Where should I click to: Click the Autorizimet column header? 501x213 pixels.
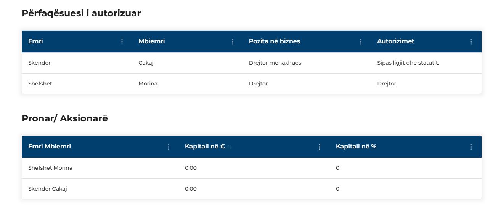(x=396, y=41)
